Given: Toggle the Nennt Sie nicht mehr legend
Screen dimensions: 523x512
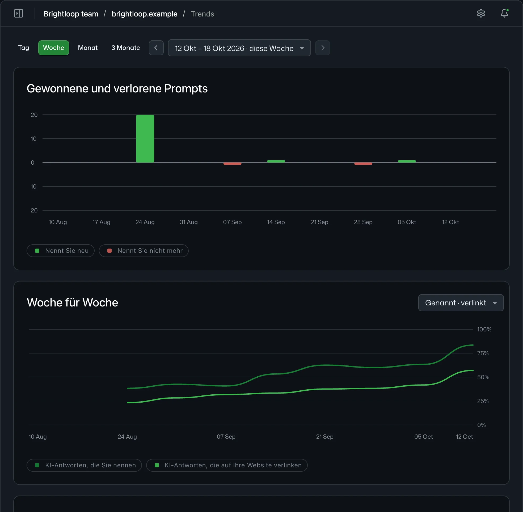Looking at the screenshot, I should [144, 251].
